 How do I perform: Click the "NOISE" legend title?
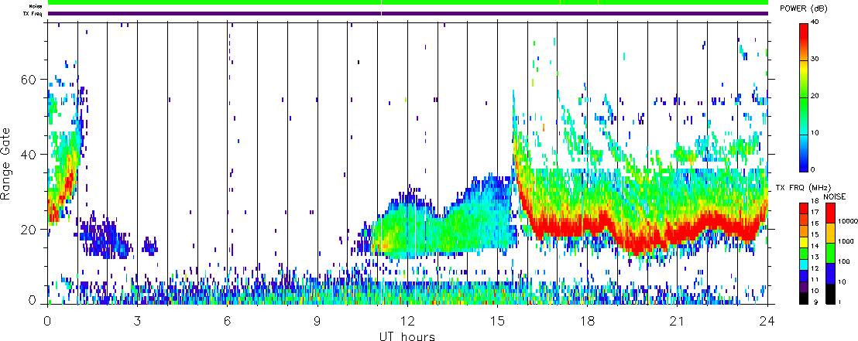click(836, 196)
